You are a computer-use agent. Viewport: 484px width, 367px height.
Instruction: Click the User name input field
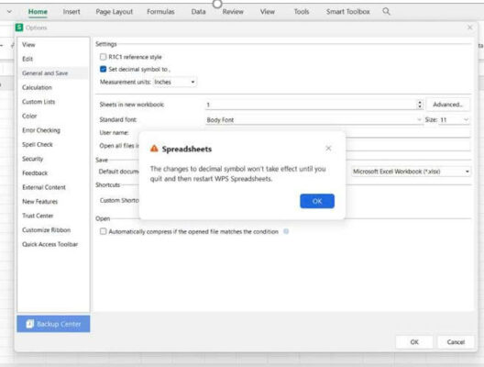[408, 133]
